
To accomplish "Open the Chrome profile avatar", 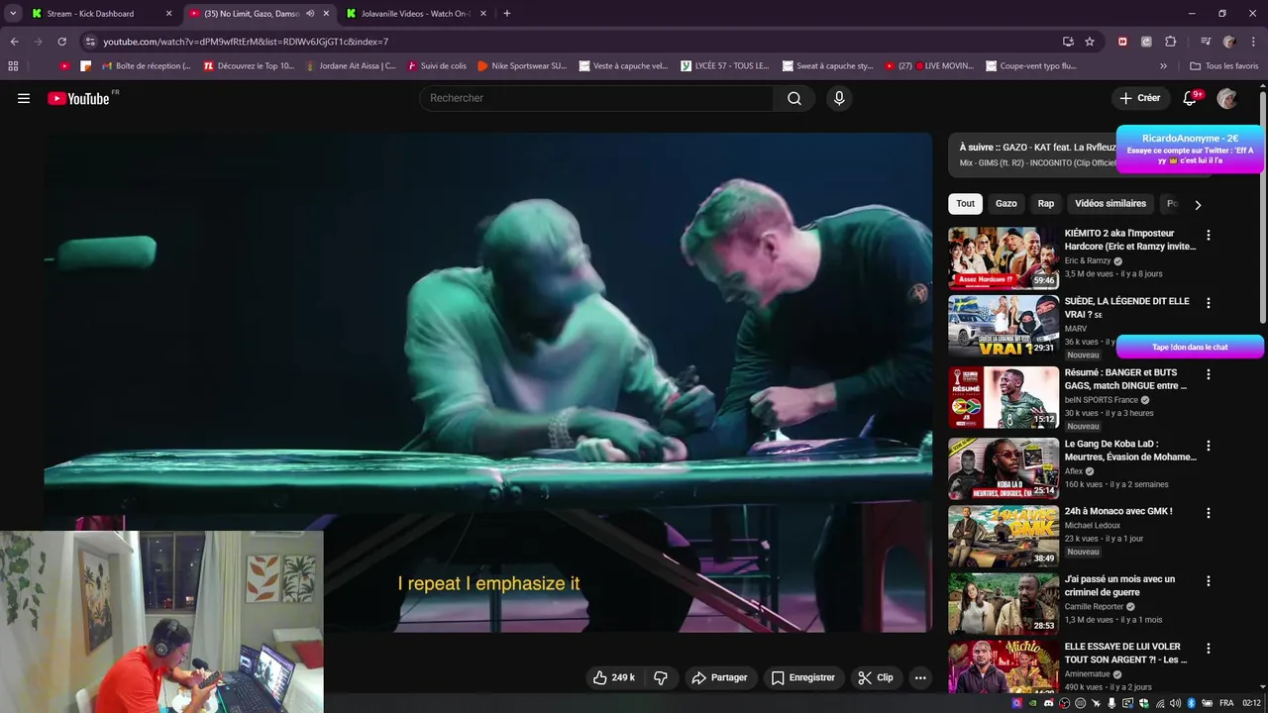I will coord(1229,42).
